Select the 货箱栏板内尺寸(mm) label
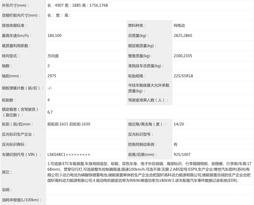 coord(21,16)
